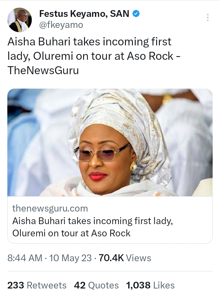Open the three-dot more options menu
Image resolution: width=220 pixels, height=298 pixels.
coord(208,17)
